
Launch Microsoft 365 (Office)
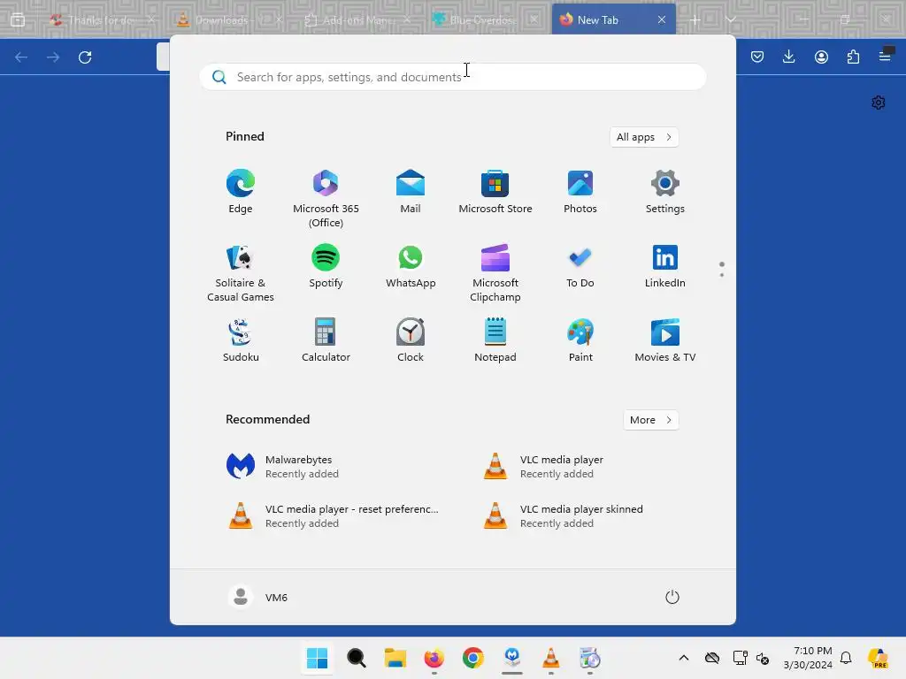tap(326, 199)
